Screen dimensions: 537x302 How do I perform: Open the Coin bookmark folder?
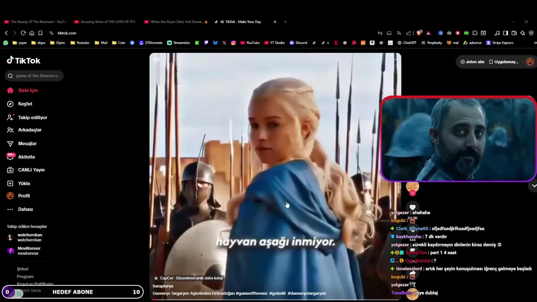pos(118,43)
